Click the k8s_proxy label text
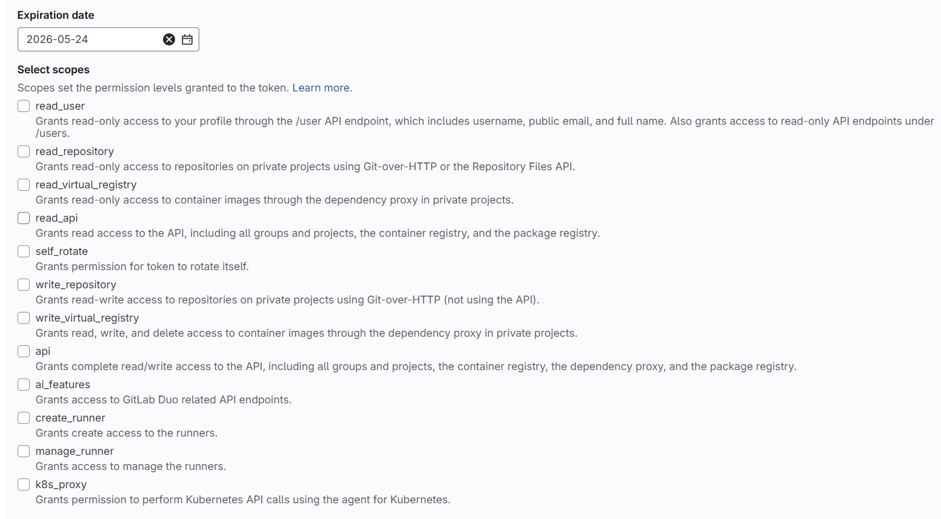The height and width of the screenshot is (519, 941). coord(61,484)
